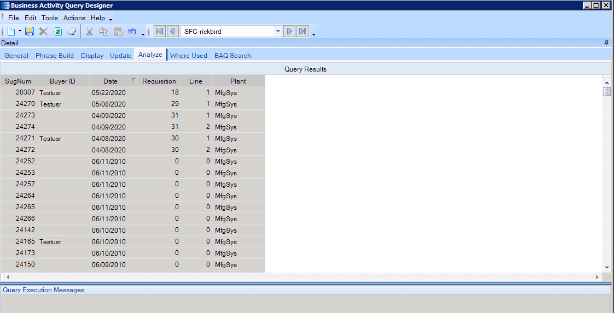Viewport: 616px width, 313px height.
Task: Click MfgSys in row 24273
Action: tap(226, 116)
